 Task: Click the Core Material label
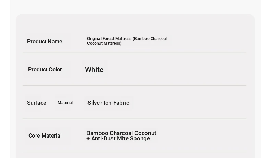click(x=45, y=136)
